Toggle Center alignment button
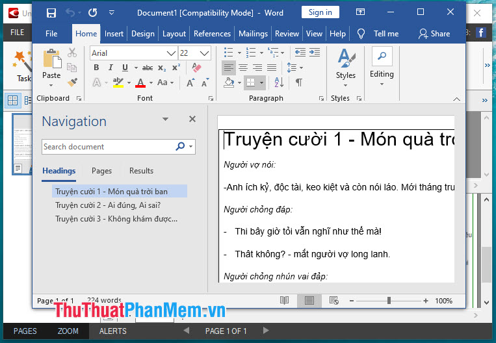The height and width of the screenshot is (343, 496). click(243, 68)
